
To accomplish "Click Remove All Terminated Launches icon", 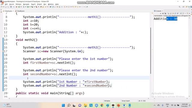I will click(x=165, y=13).
